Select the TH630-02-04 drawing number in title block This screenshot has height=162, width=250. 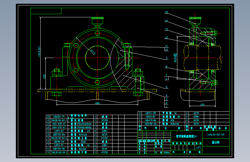[216, 135]
